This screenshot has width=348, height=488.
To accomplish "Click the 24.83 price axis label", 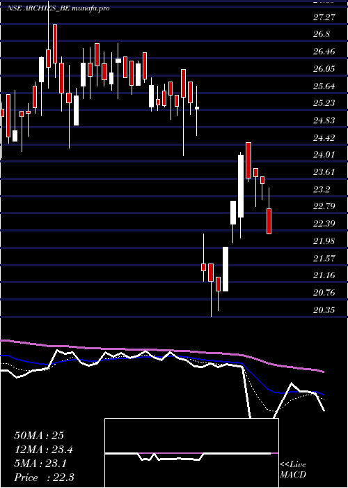I will pyautogui.click(x=324, y=121).
